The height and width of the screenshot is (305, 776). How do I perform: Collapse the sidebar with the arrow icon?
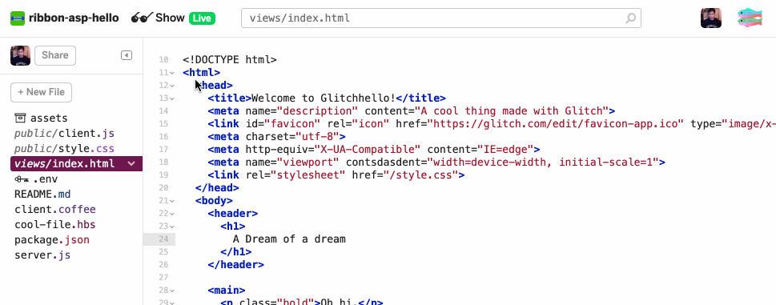click(127, 55)
